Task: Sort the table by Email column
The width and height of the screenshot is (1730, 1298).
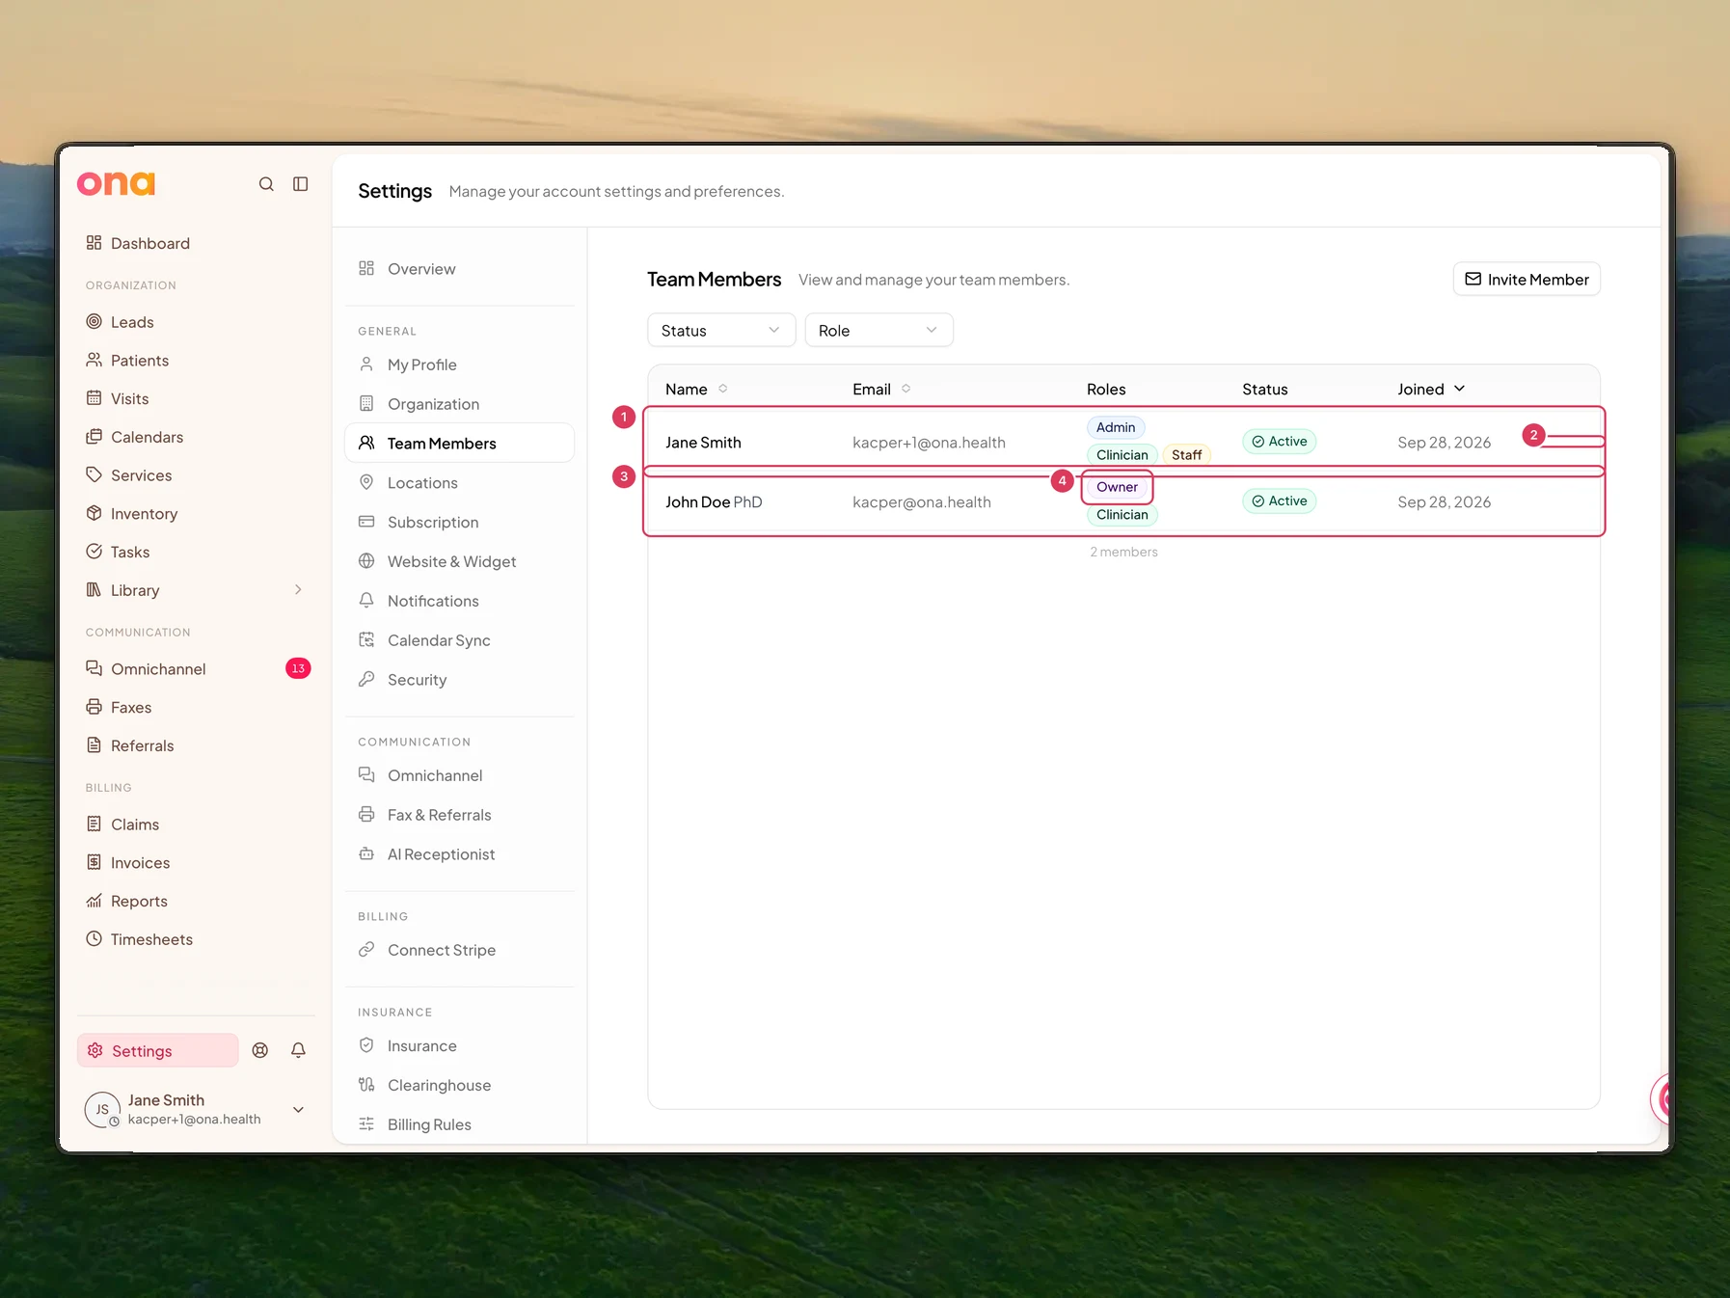Action: point(881,389)
